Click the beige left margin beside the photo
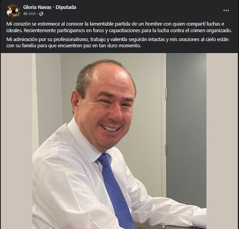The height and width of the screenshot is (229, 239). [x=16, y=141]
